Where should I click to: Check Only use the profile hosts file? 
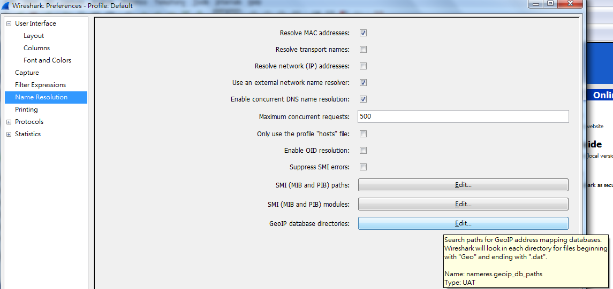pos(363,134)
